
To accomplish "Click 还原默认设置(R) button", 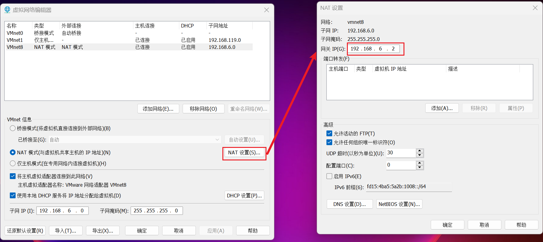I will click(x=25, y=231).
